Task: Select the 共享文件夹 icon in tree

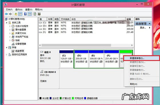Action: pyautogui.click(x=13, y=33)
